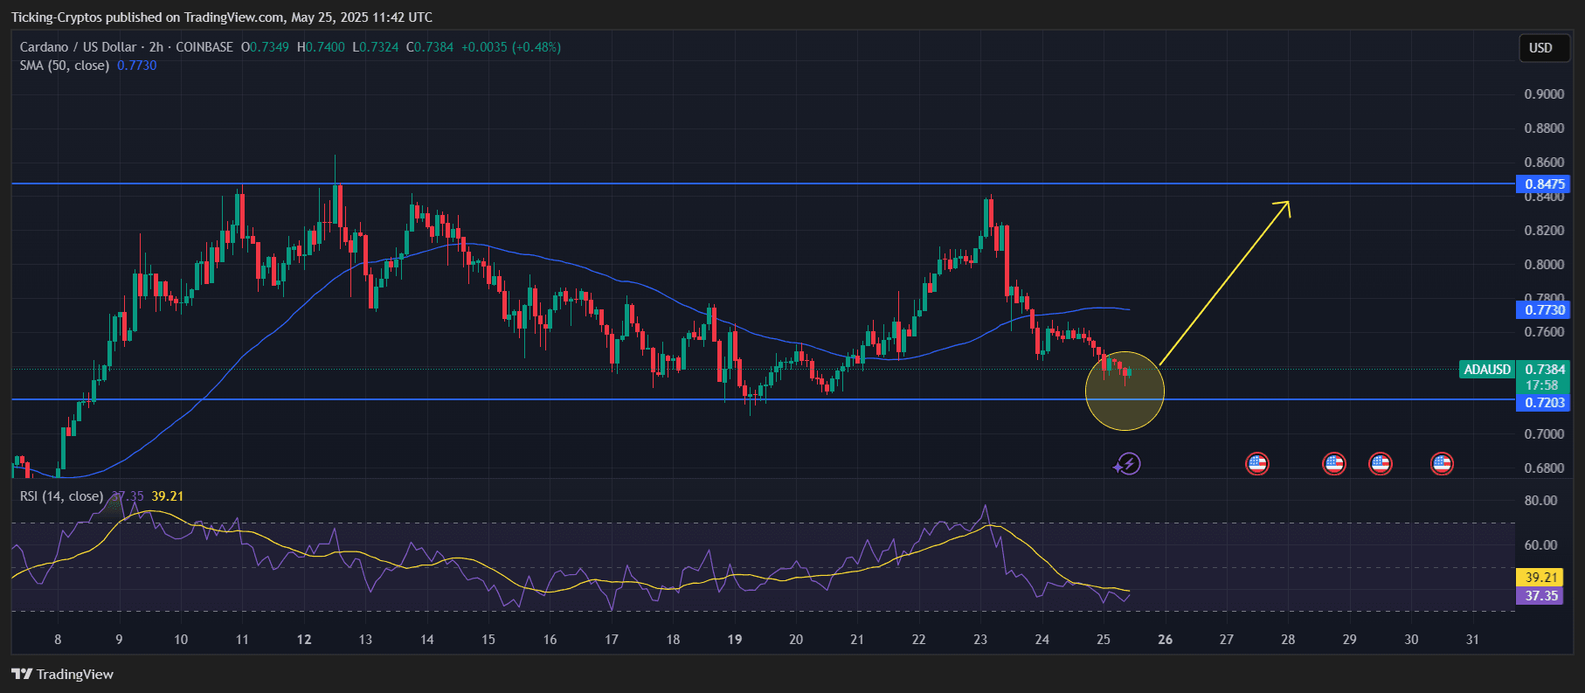The height and width of the screenshot is (693, 1585).
Task: Select the Cardano / US Dollar symbol title
Action: (x=79, y=47)
